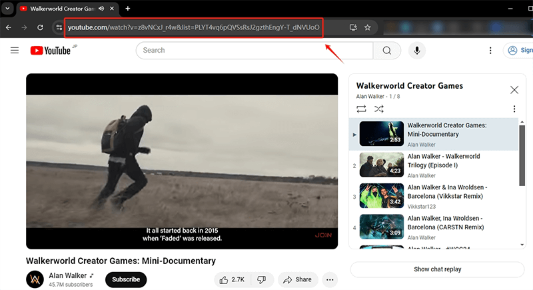Go to the YouTube home logo
This screenshot has width=533, height=290.
pos(51,51)
